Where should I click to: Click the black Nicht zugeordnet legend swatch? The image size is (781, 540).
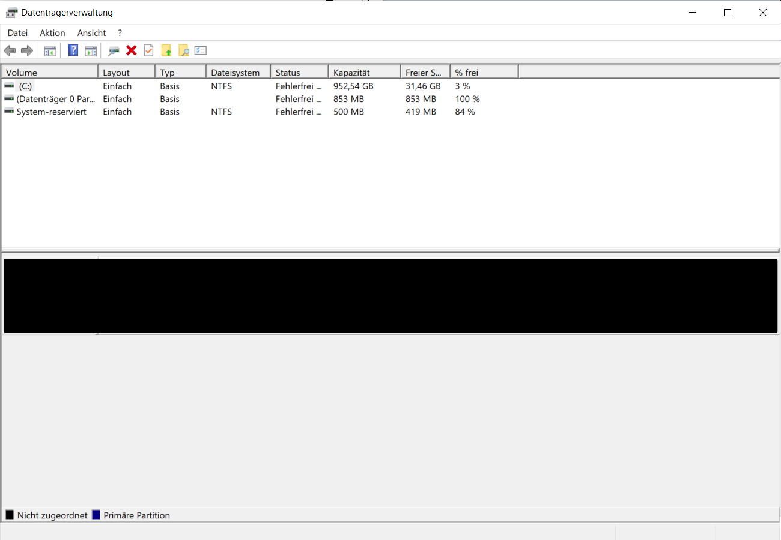coord(10,515)
